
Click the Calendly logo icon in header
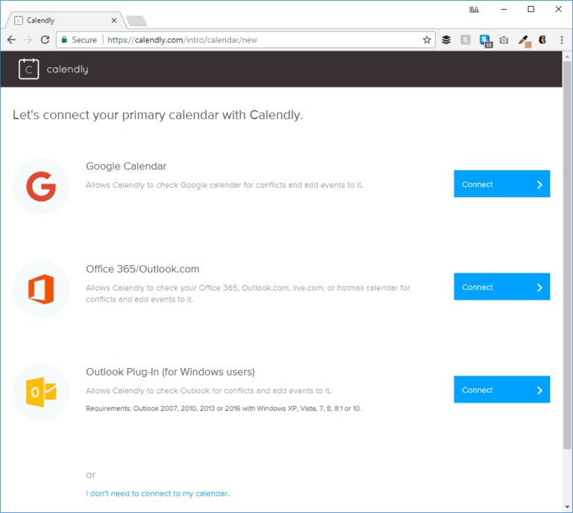pyautogui.click(x=28, y=69)
